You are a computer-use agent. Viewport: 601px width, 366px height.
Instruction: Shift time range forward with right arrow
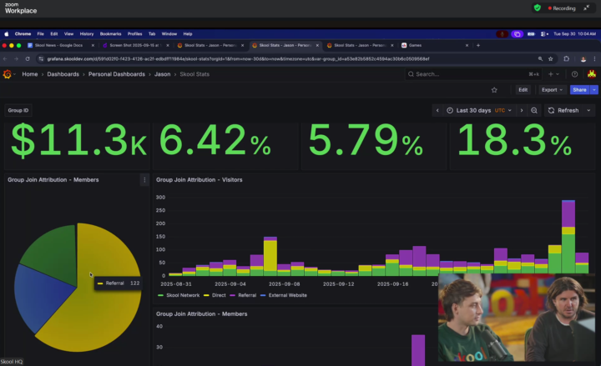point(522,110)
